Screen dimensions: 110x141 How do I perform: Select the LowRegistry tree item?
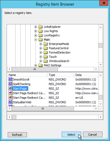[x=52, y=35]
